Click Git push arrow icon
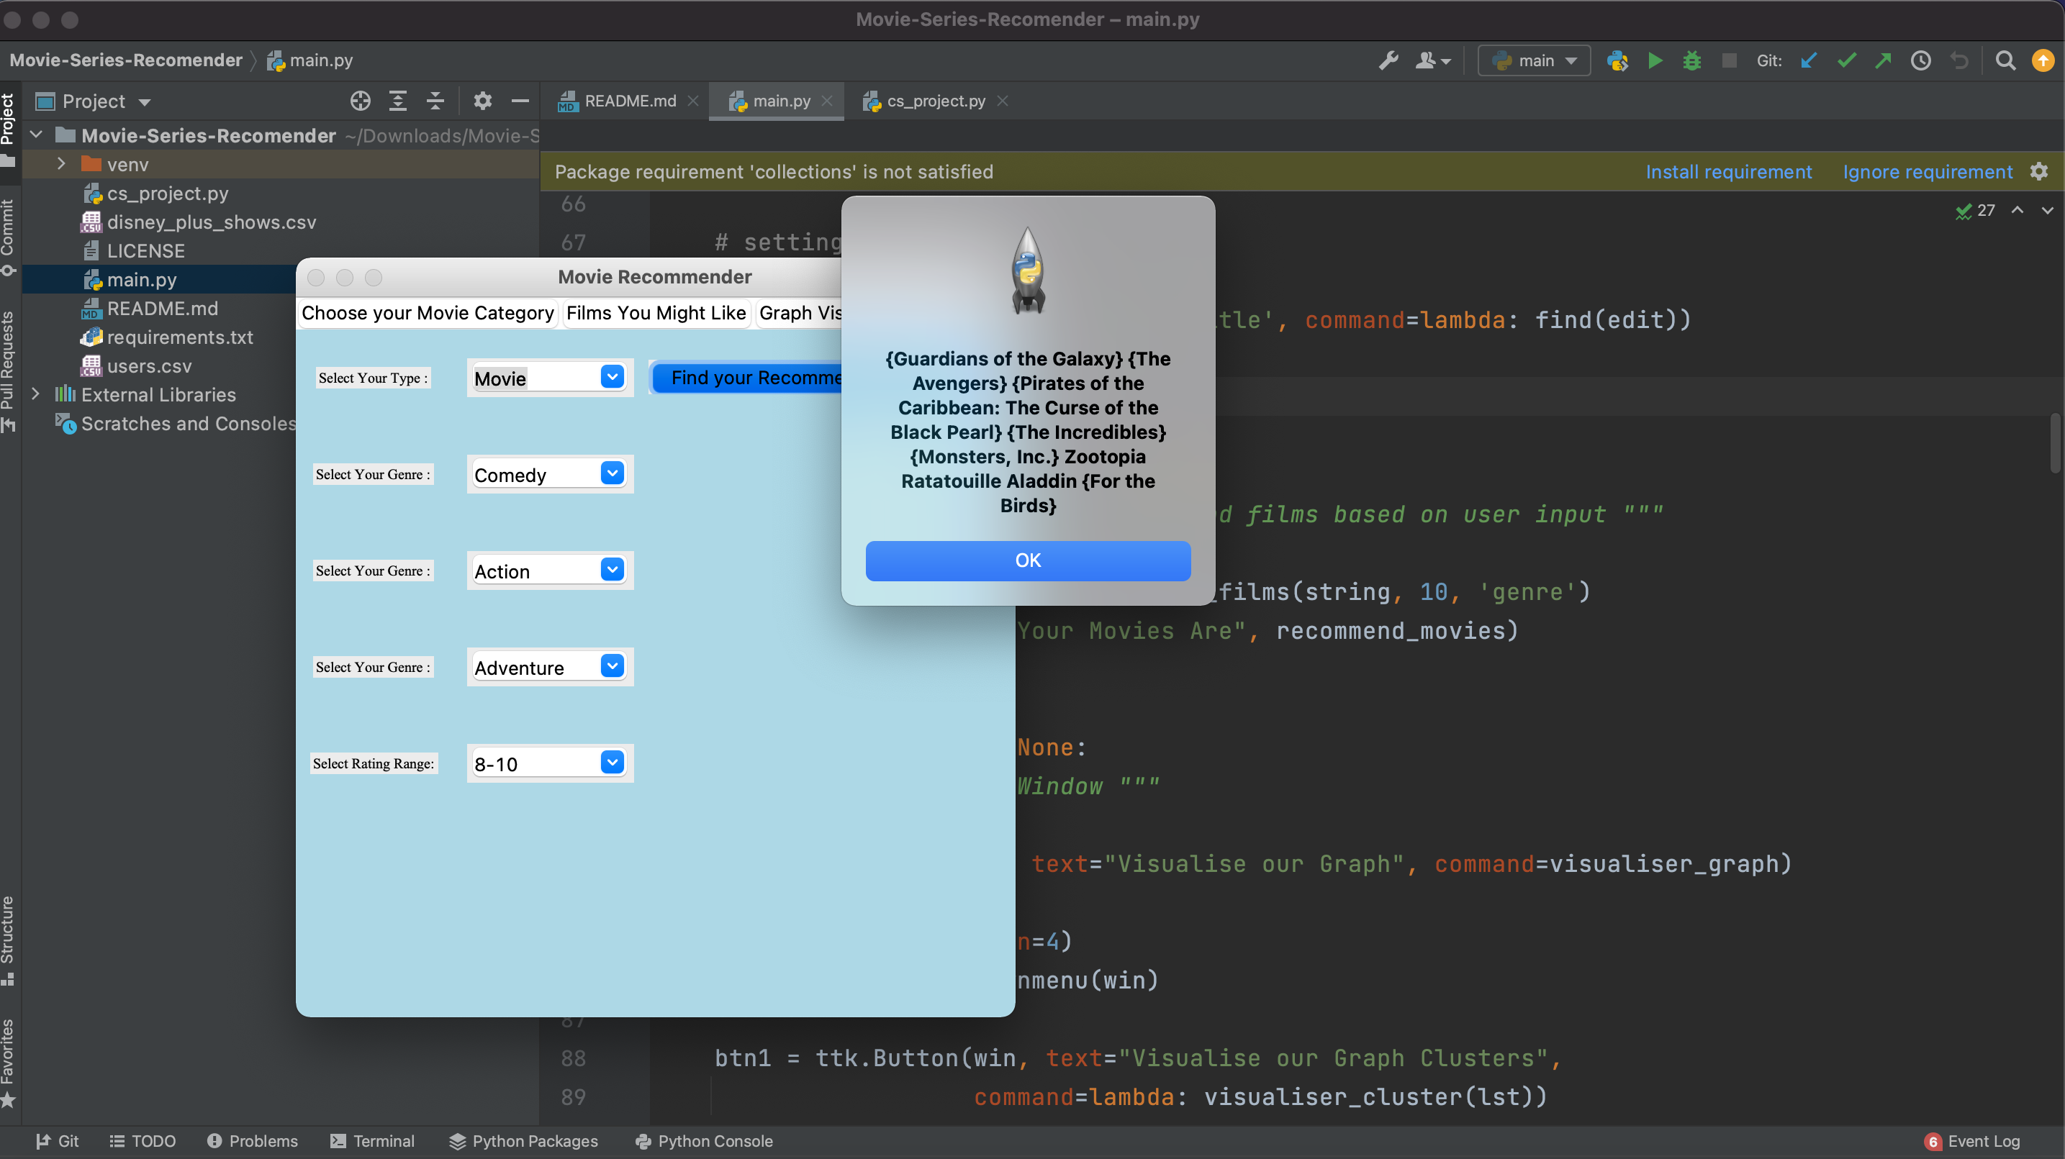This screenshot has height=1159, width=2065. click(1883, 61)
